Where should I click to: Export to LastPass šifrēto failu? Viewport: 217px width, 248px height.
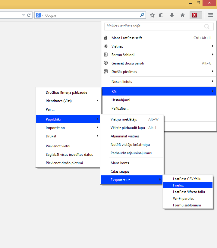[188, 192]
